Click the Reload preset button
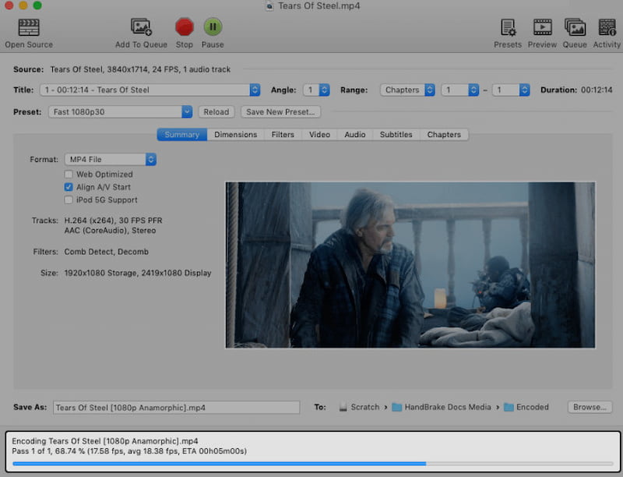This screenshot has height=477, width=623. (x=216, y=111)
